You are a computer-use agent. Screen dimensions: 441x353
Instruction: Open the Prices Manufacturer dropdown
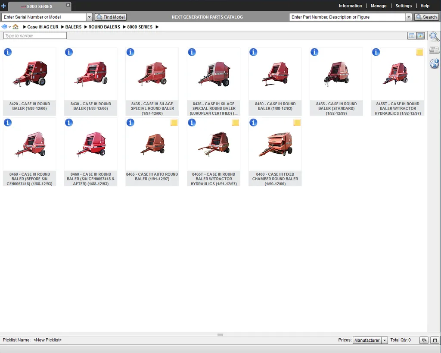385,340
